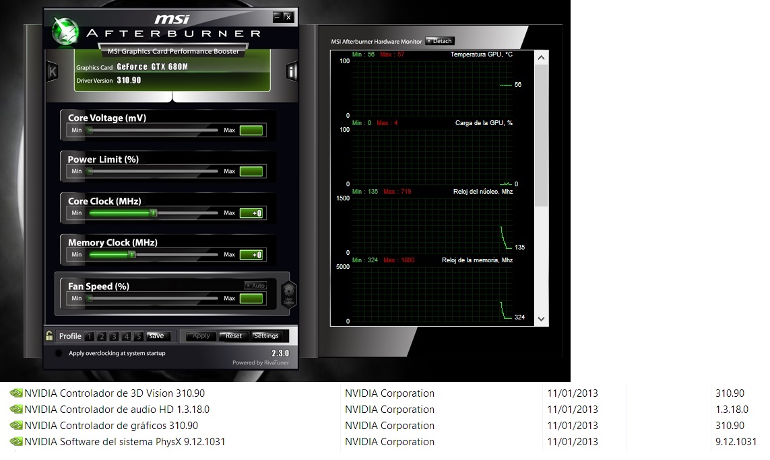Image resolution: width=770 pixels, height=460 pixels.
Task: Click the Driver Version 310.90 value
Action: pyautogui.click(x=129, y=81)
